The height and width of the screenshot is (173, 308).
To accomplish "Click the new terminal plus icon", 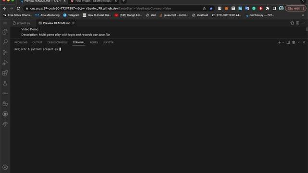I will click(279, 42).
